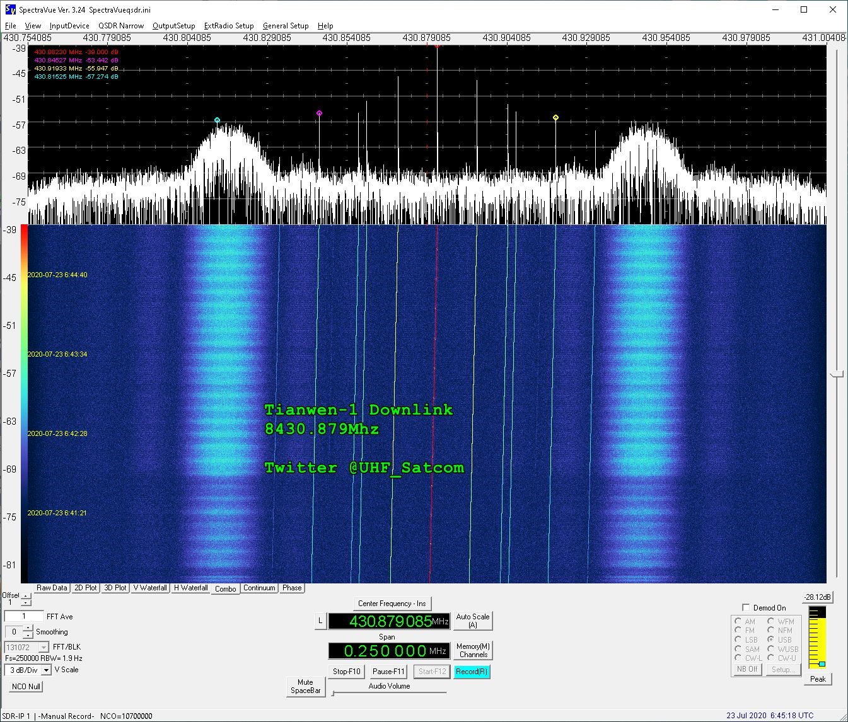Select the USB demodulation radio button
Viewport: 848px width, 722px height.
771,639
